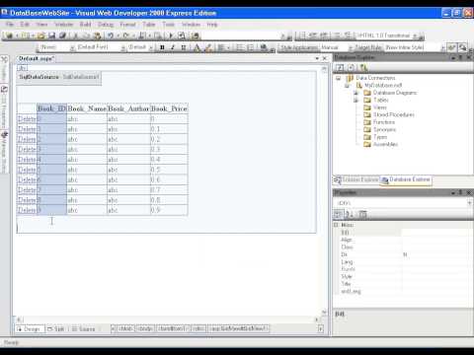The height and width of the screenshot is (355, 474).
Task: Click the Start Debugging play icon
Action: (171, 35)
